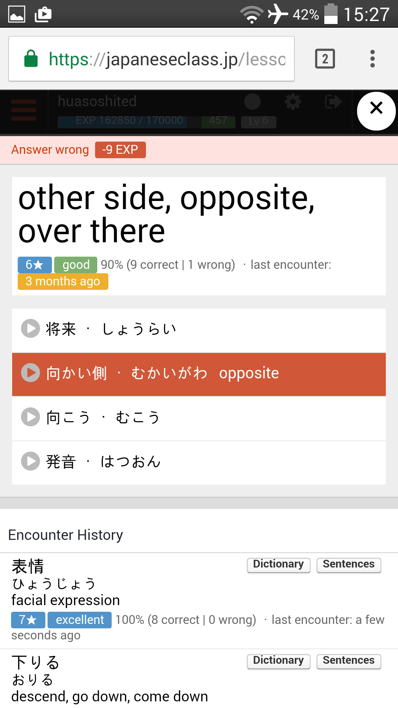
Task: Open the hamburger navigation menu
Action: [x=24, y=110]
